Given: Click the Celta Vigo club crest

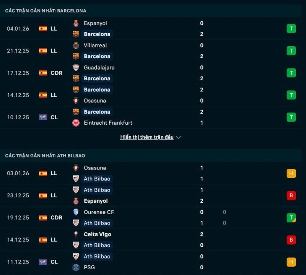Looking at the screenshot, I should coord(75,234).
